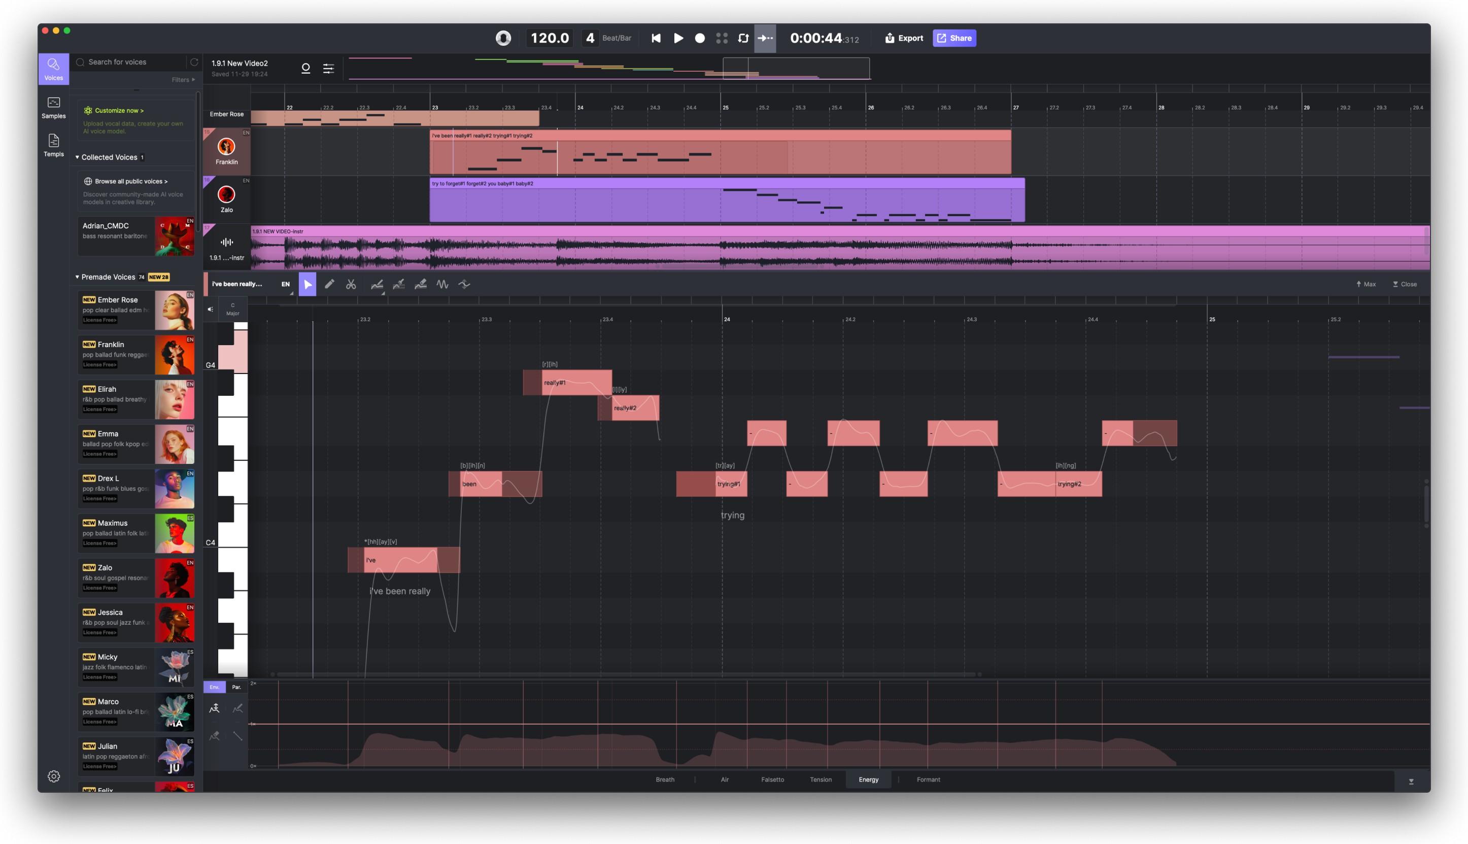Select the Breath parameter tab

[x=665, y=780]
